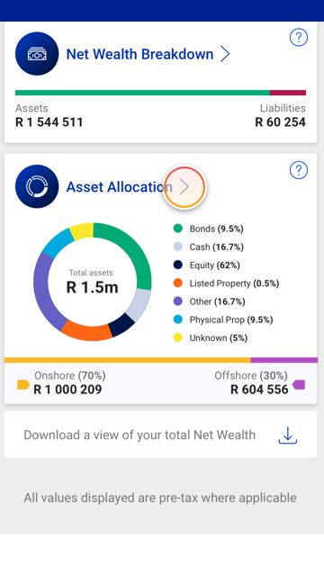Click the download arrow icon
This screenshot has height=576, width=324.
point(288,435)
